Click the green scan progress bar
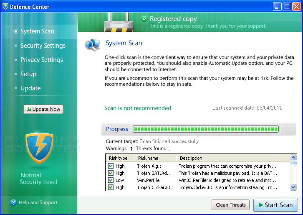The height and width of the screenshot is (215, 303). click(206, 129)
